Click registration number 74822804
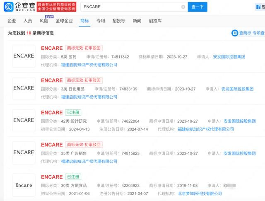 tap(130, 121)
